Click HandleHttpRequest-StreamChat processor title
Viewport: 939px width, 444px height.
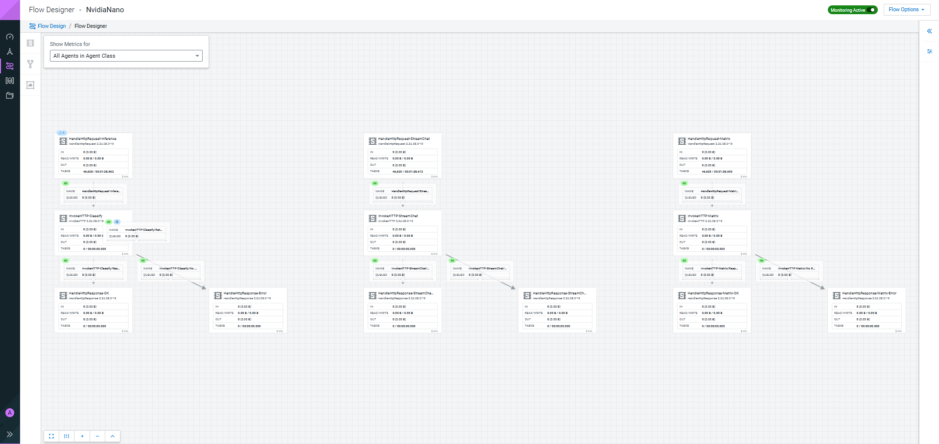click(x=404, y=139)
